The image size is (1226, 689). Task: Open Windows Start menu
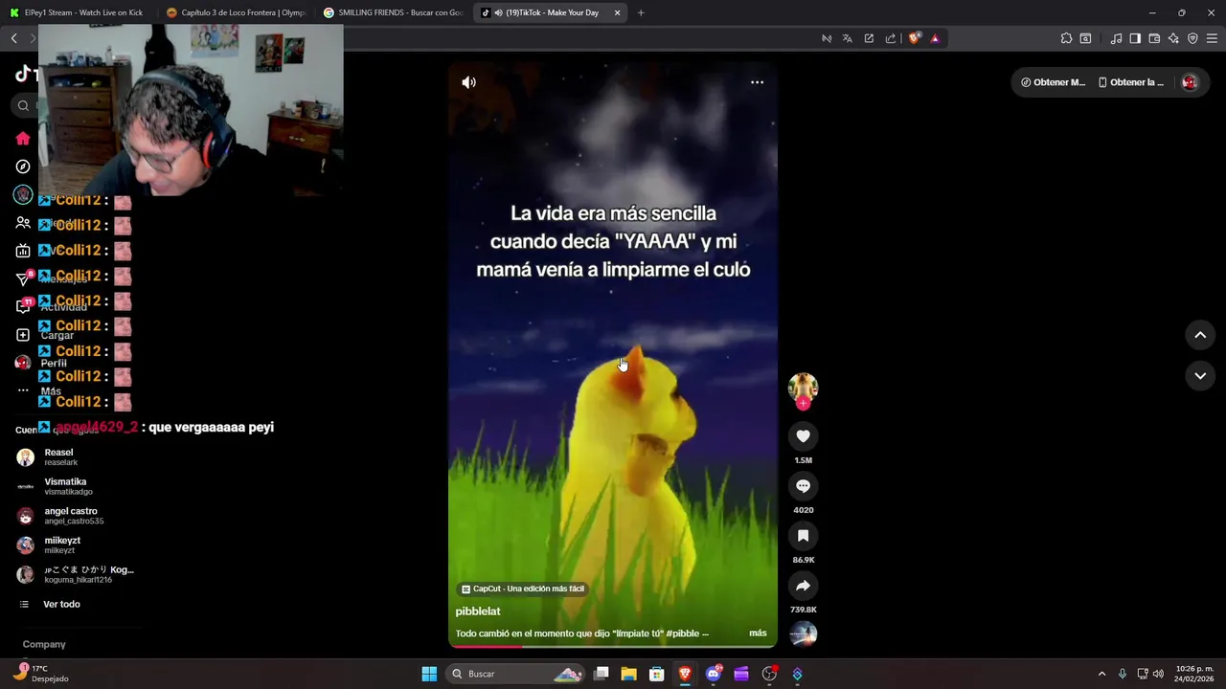click(429, 674)
